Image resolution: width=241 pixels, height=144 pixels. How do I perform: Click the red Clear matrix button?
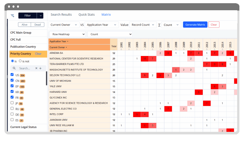(x=214, y=25)
